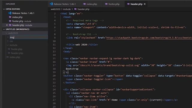Viewport: 192px width, 108px height.
Task: Click the img folder name input field
Action: [x=29, y=37]
